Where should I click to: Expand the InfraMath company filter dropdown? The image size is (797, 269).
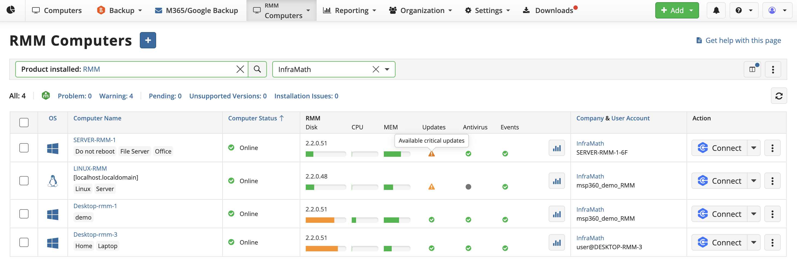coord(387,69)
